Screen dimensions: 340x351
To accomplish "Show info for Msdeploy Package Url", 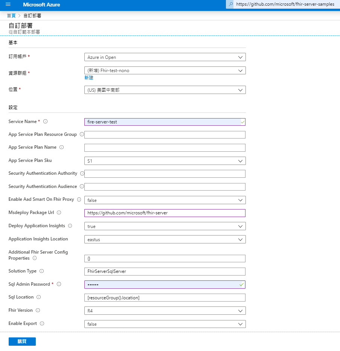I will pyautogui.click(x=59, y=212).
